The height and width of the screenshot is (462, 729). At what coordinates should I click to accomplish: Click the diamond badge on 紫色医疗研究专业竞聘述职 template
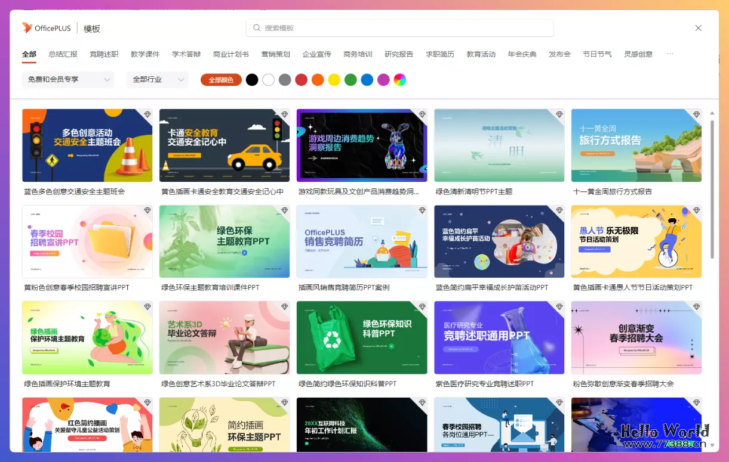[559, 306]
